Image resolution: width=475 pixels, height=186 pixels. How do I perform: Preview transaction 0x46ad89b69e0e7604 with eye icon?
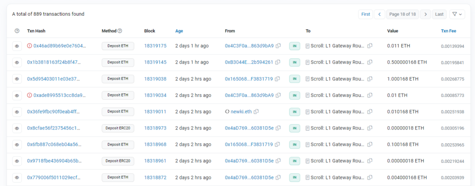click(x=17, y=46)
